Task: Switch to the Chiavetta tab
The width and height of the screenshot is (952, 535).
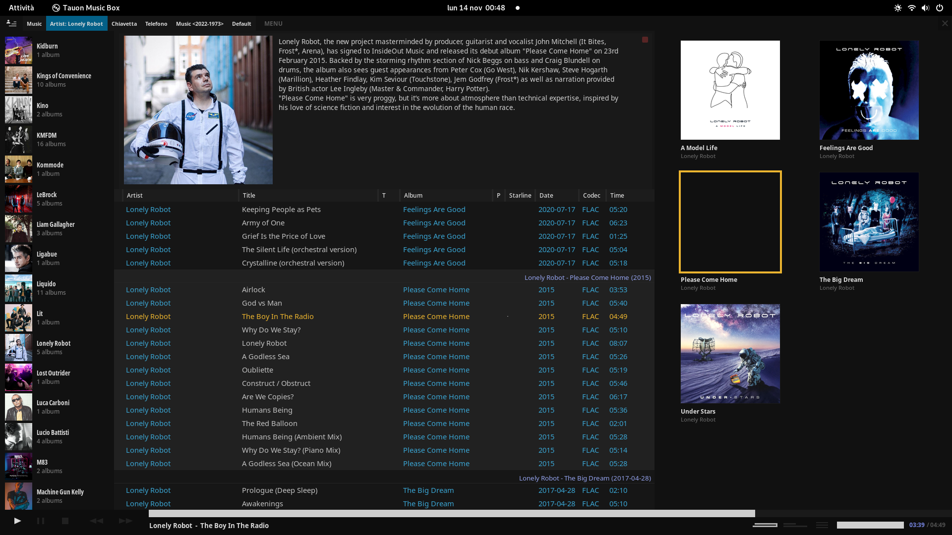Action: (x=124, y=23)
